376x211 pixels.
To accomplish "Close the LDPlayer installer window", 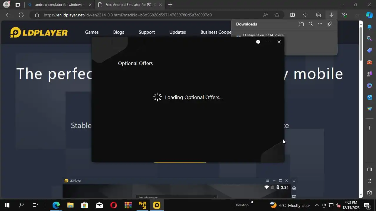I will pyautogui.click(x=279, y=42).
